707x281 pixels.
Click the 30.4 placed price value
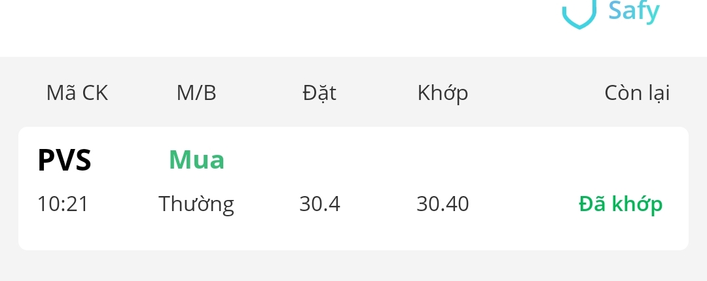pos(319,205)
